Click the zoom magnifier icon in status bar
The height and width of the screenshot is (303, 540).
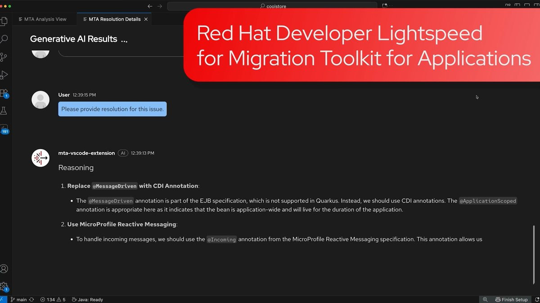point(485,299)
